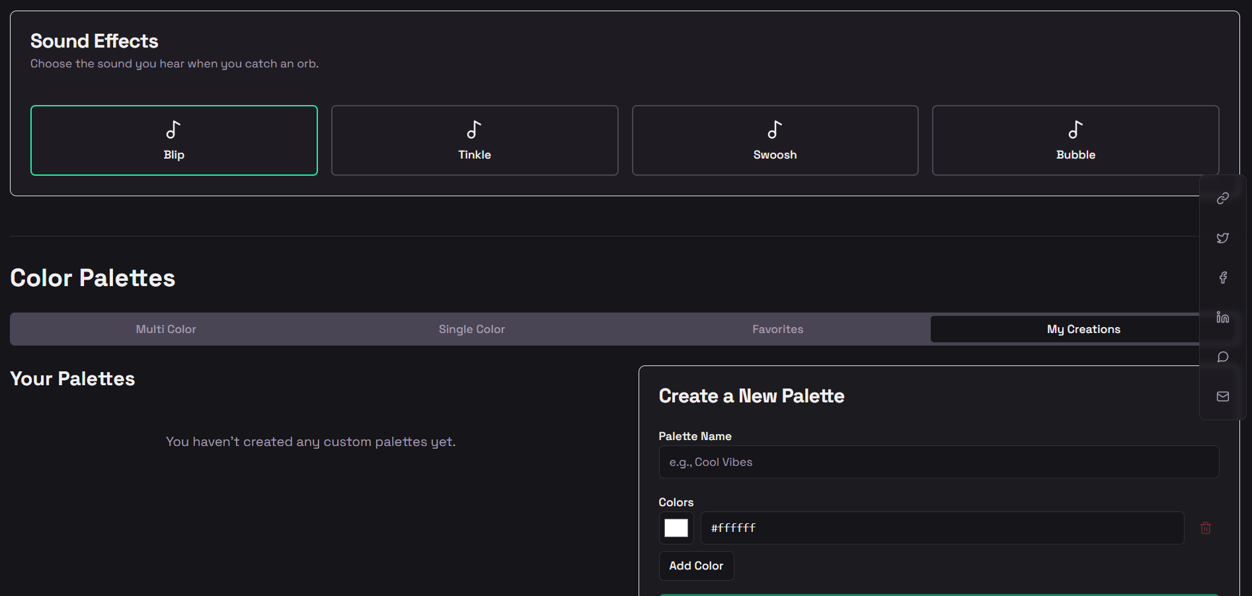This screenshot has width=1252, height=596.
Task: Click the 'Create a New Palette' heading
Action: click(x=752, y=396)
